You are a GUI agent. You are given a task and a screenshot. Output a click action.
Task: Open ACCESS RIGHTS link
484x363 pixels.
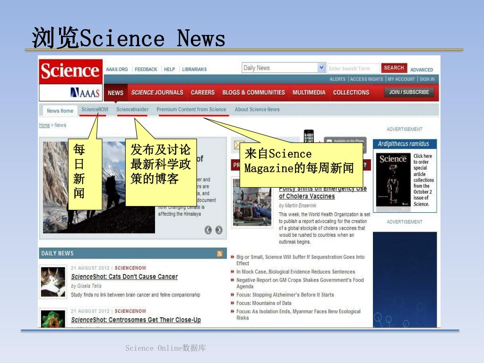click(366, 79)
